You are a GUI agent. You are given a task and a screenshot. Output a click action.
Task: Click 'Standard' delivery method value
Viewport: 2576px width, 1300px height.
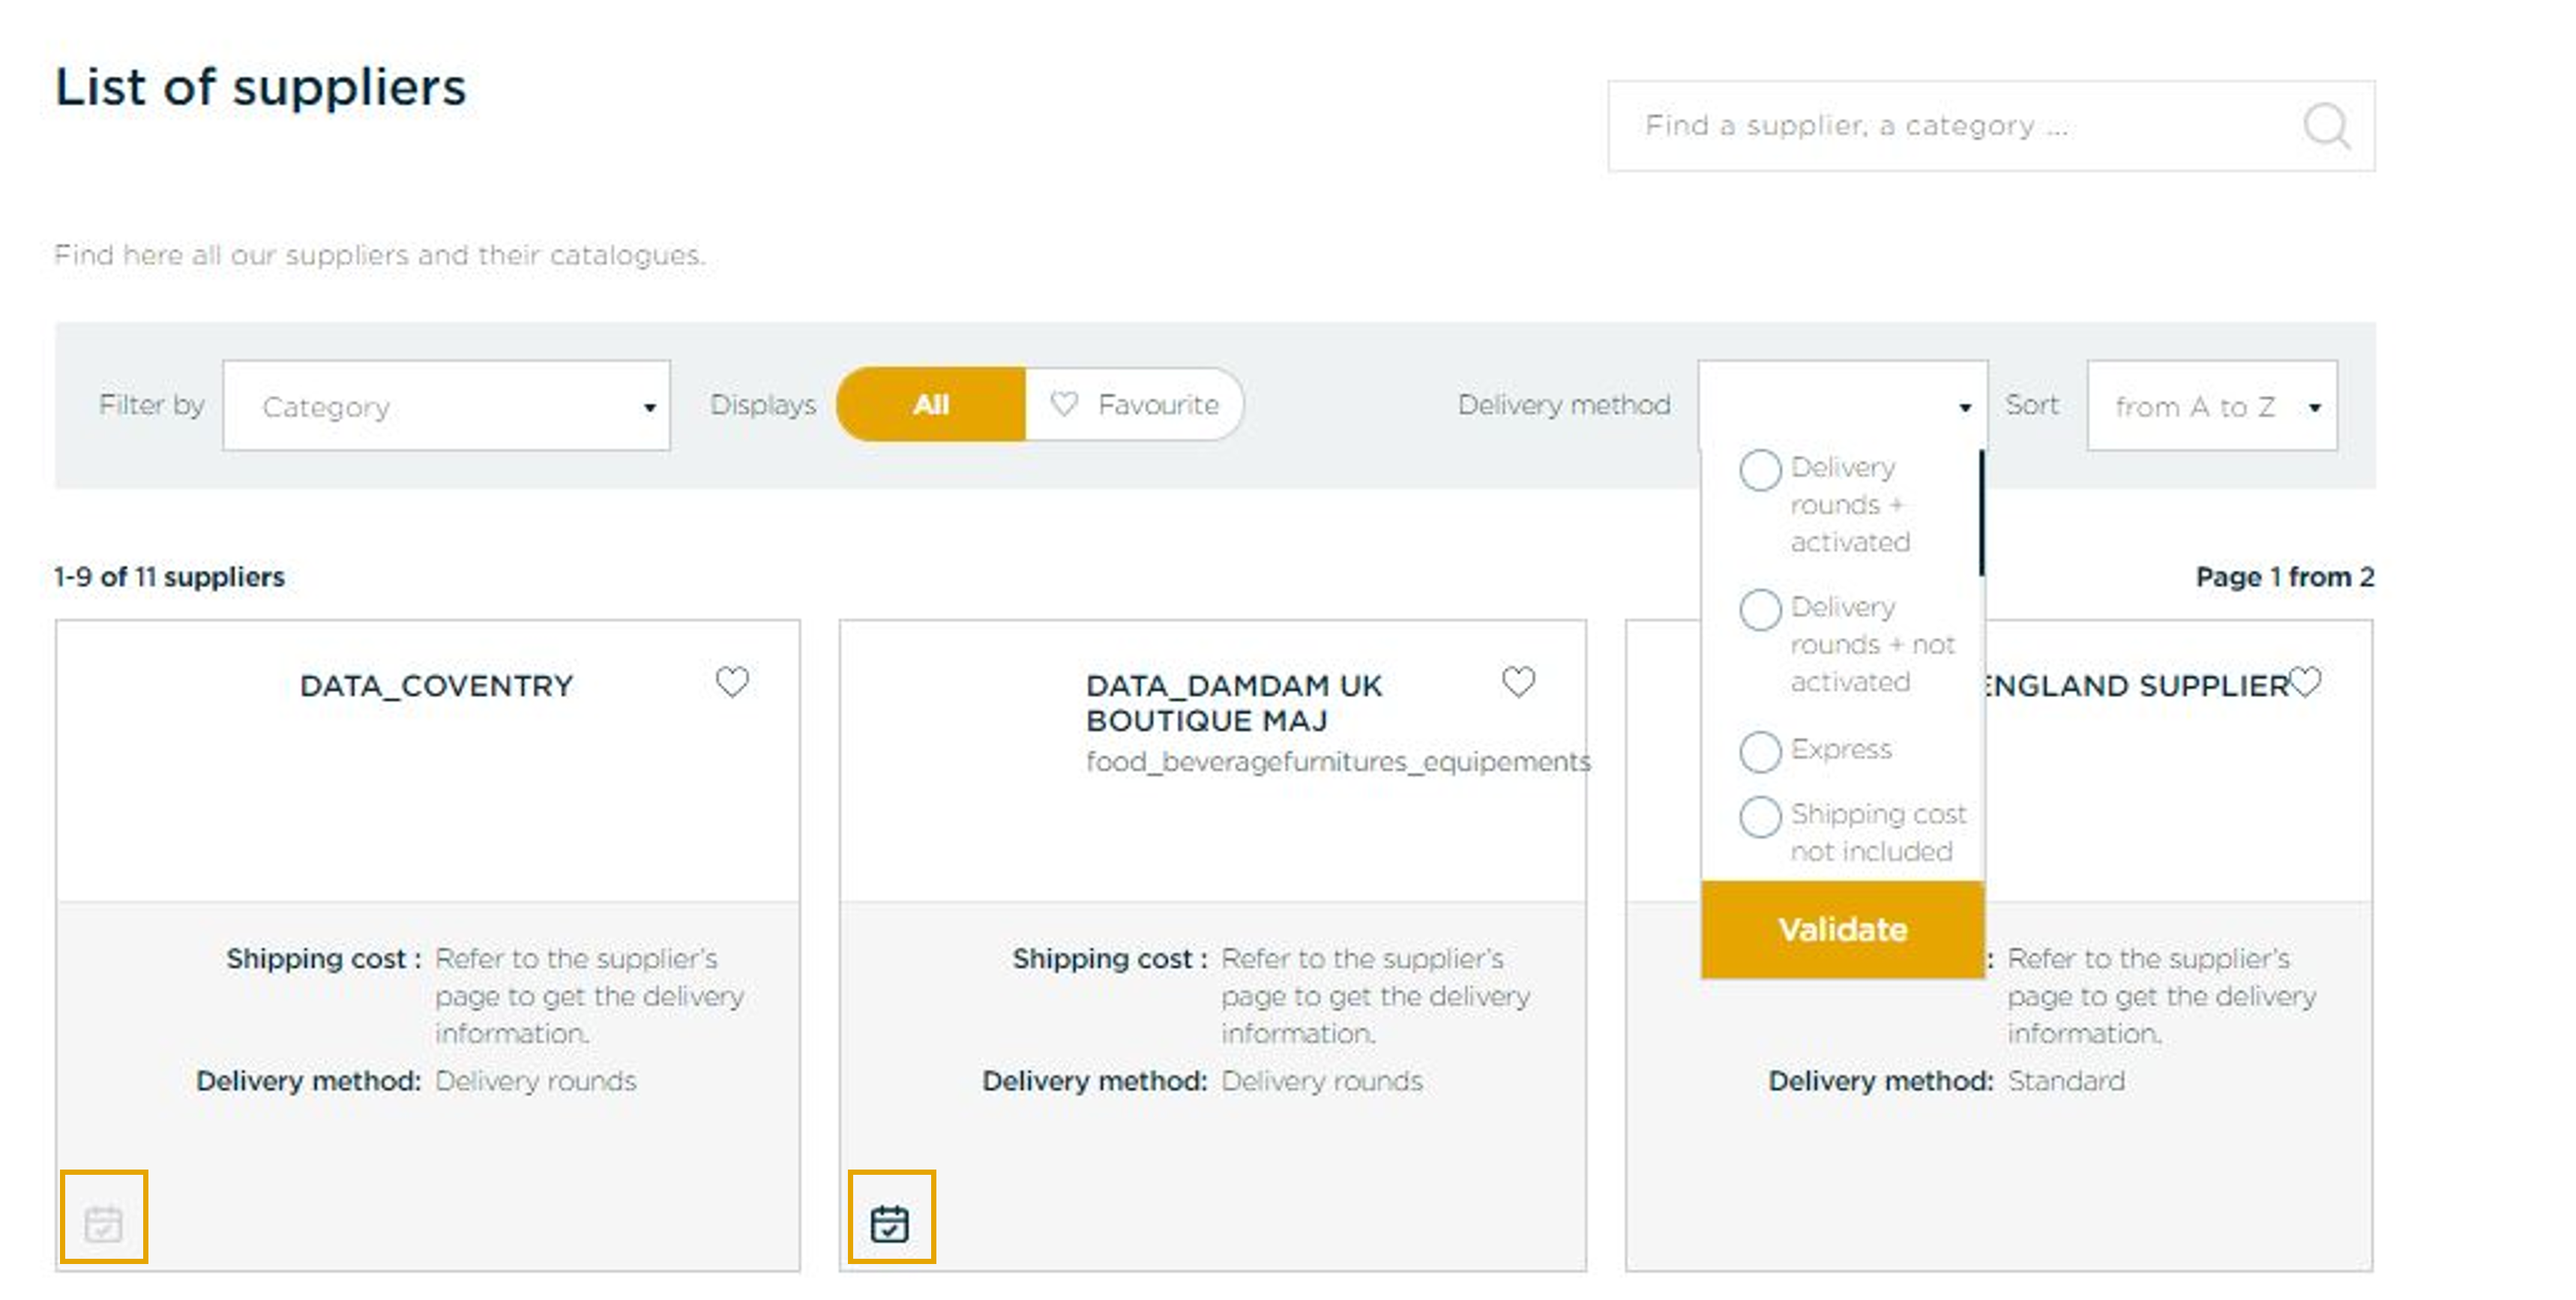coord(2066,1081)
